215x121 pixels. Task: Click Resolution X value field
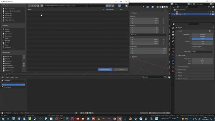[x=202, y=34]
